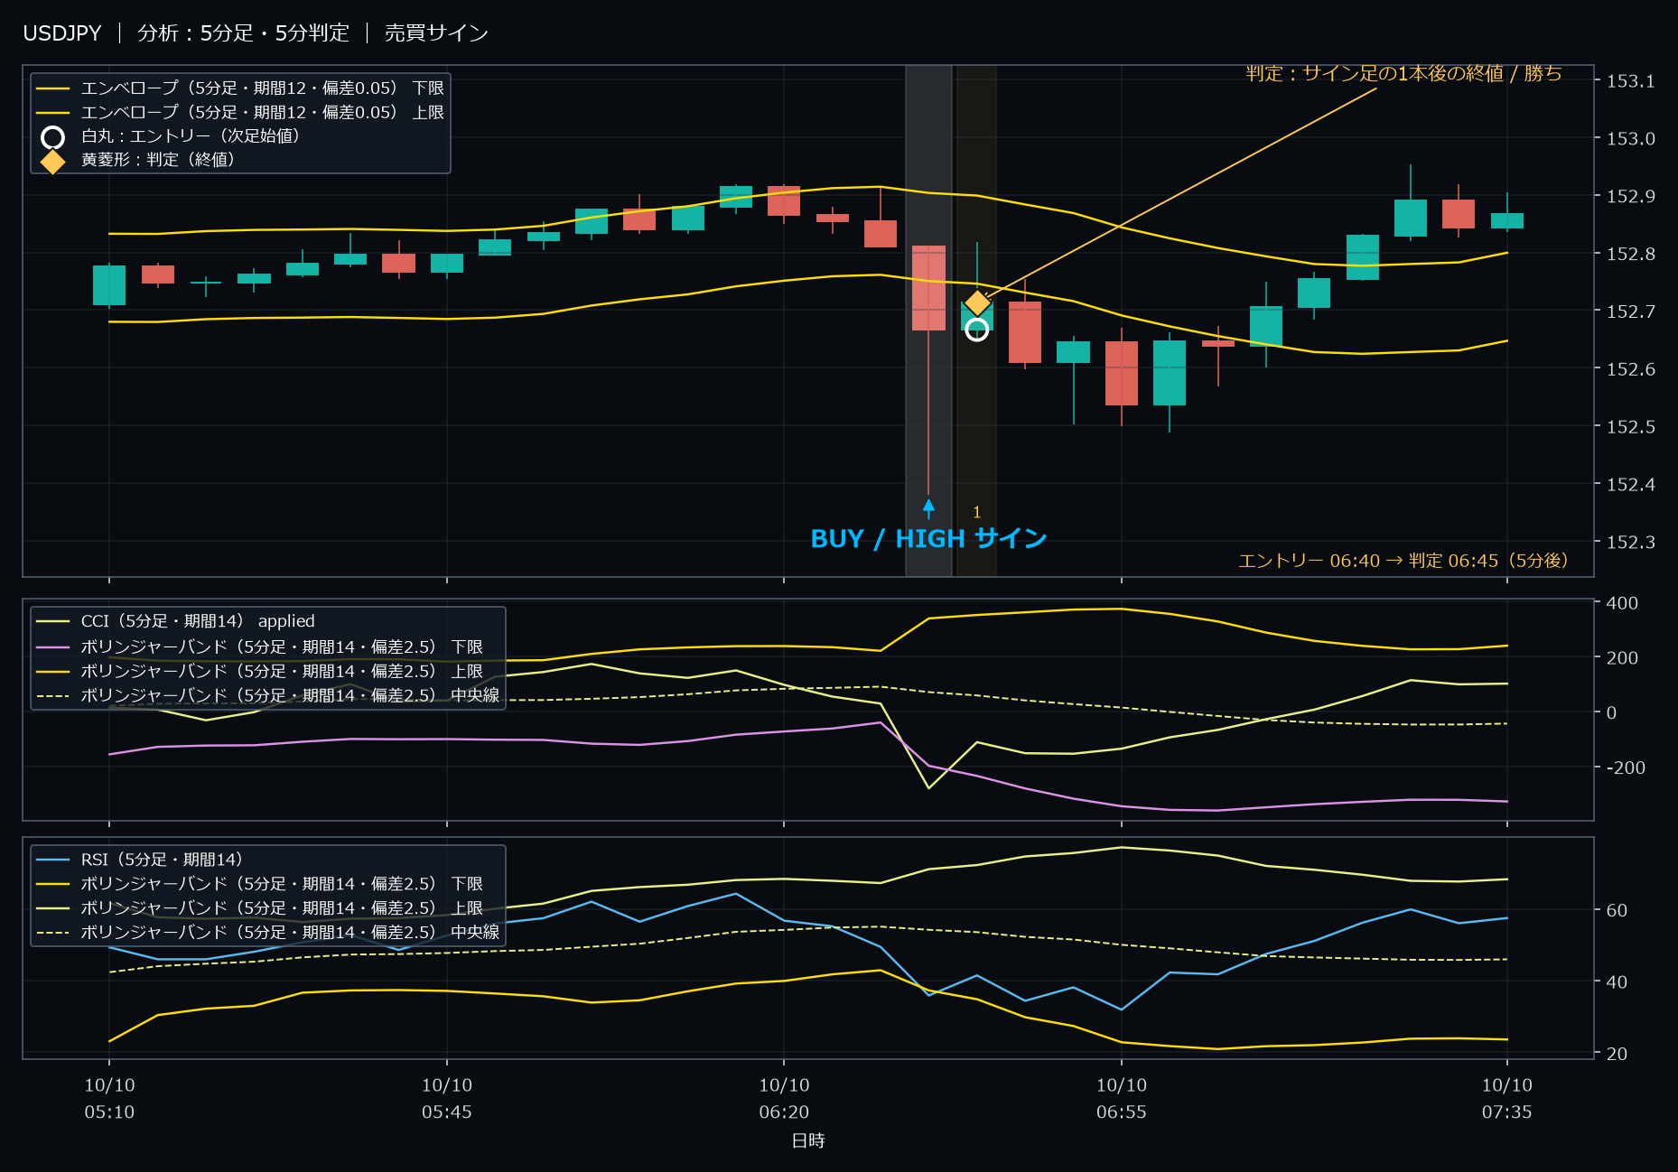
Task: Click the '20' RSI axis label
Action: click(x=1617, y=1054)
